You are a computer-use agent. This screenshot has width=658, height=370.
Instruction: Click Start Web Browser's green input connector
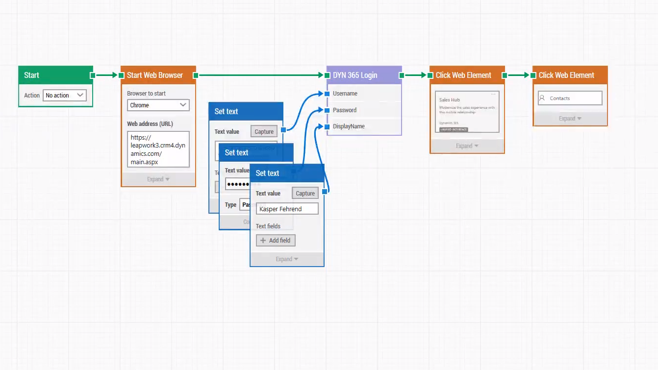pos(121,75)
